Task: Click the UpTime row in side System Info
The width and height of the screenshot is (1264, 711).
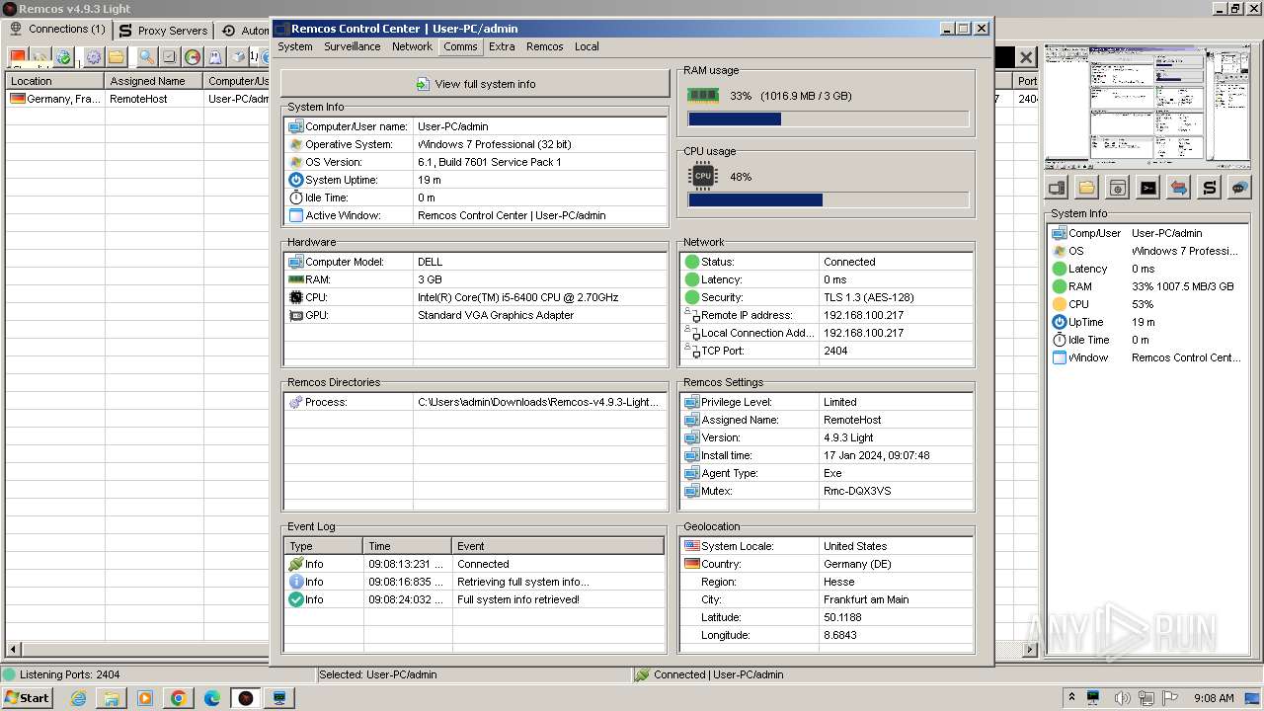Action: (x=1148, y=322)
